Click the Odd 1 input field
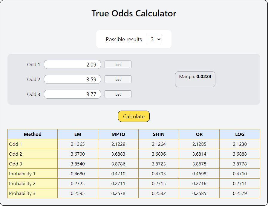The image size is (268, 206). tap(73, 64)
